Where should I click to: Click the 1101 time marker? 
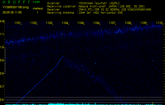coord(18,23)
